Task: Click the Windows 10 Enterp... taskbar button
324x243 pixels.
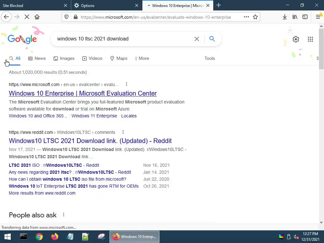Action: point(134,237)
